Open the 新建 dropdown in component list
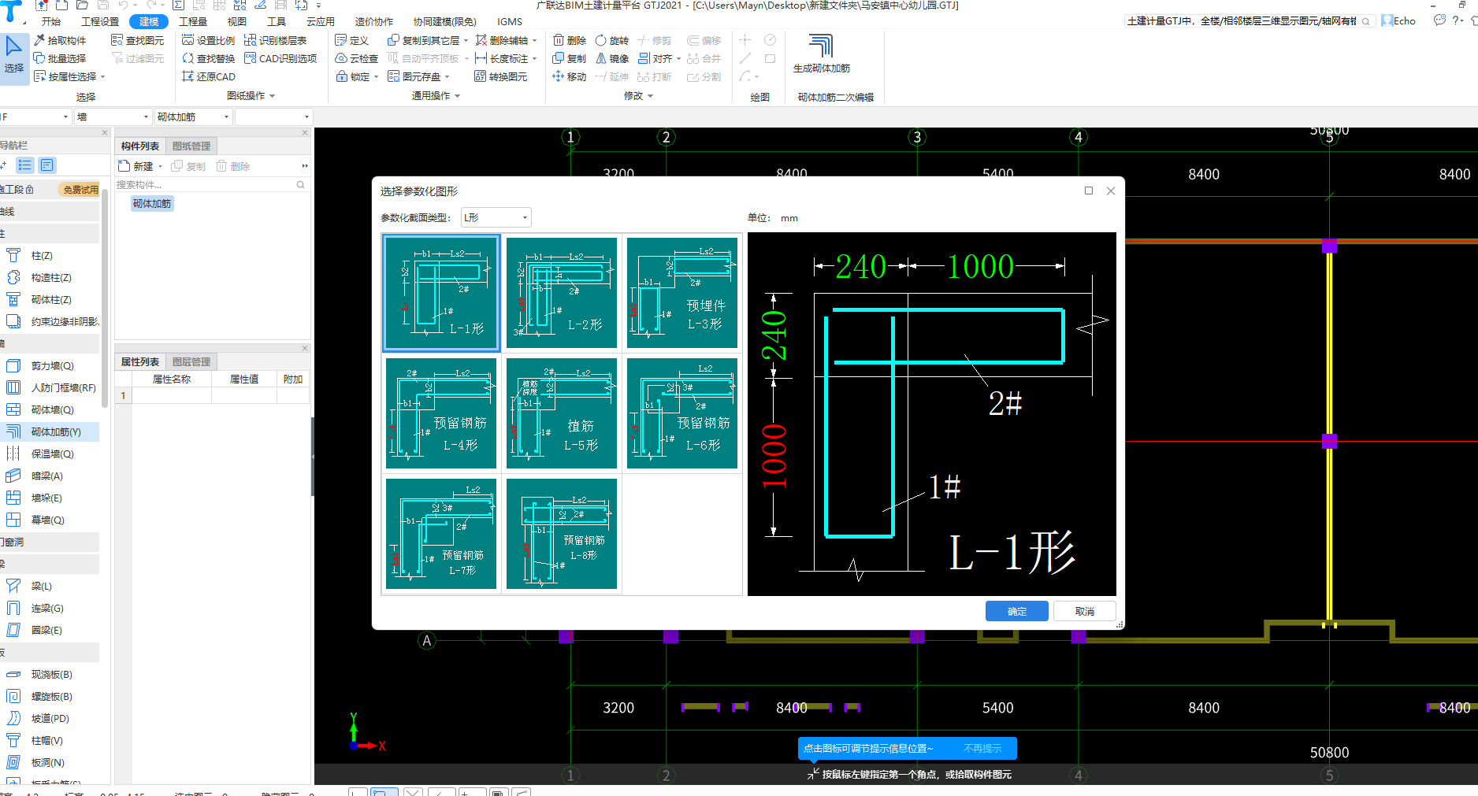Screen dimensions: 1478x796 [x=161, y=166]
